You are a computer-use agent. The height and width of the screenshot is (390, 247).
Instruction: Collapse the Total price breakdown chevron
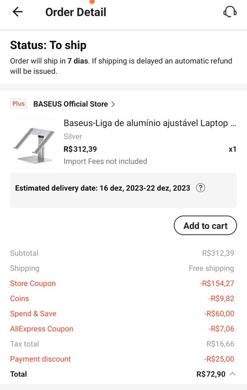(233, 374)
